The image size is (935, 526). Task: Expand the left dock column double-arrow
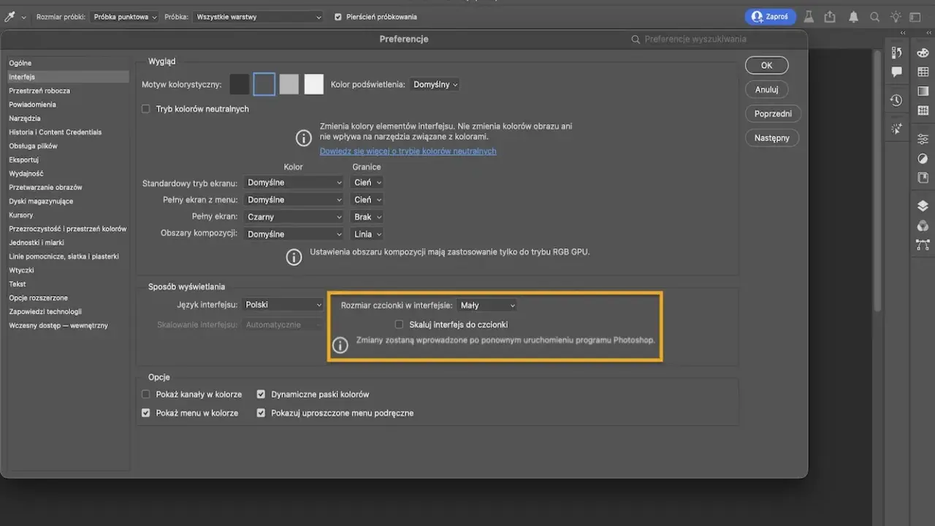coord(903,33)
